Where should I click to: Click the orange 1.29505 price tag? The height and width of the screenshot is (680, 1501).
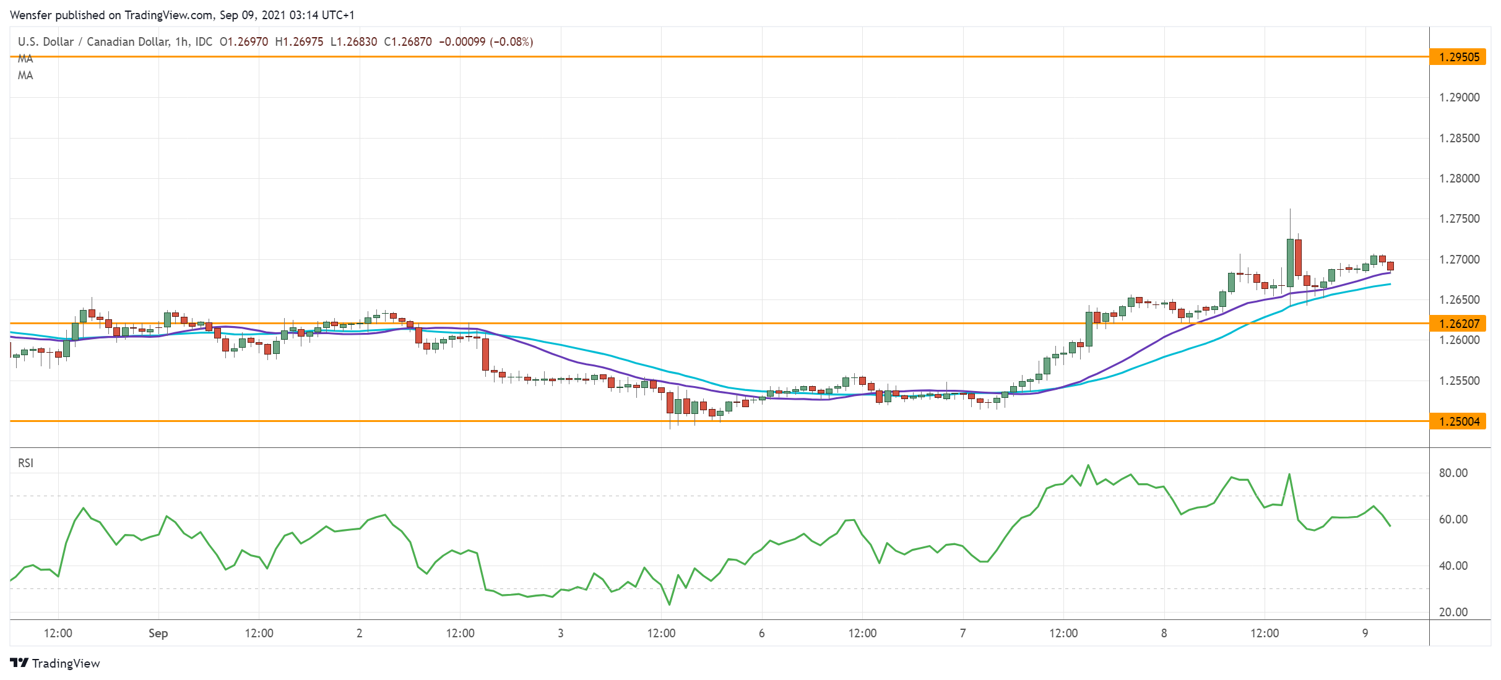[x=1458, y=58]
